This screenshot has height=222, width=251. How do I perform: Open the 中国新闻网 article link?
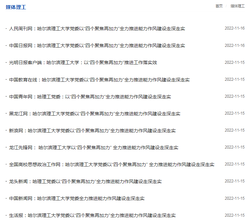[77, 198]
